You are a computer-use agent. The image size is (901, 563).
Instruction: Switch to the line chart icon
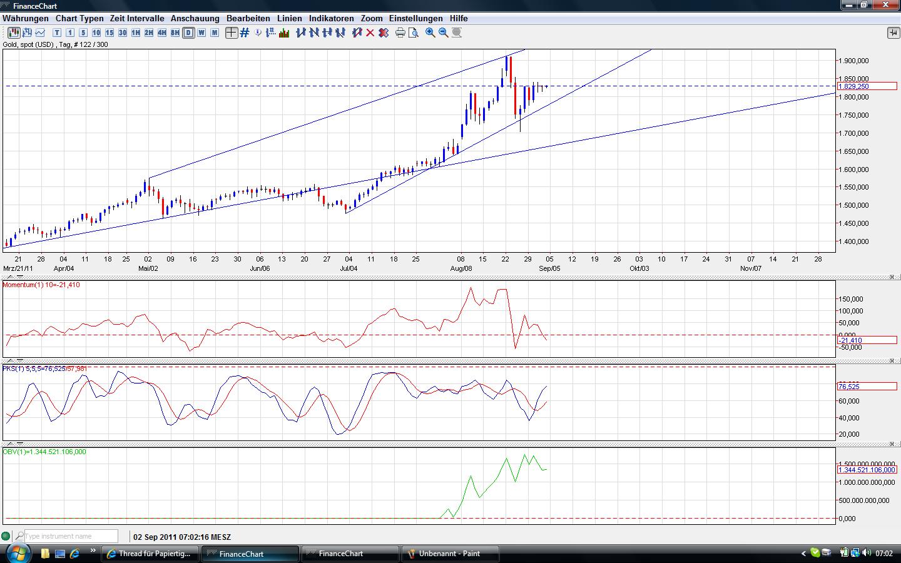(x=41, y=33)
